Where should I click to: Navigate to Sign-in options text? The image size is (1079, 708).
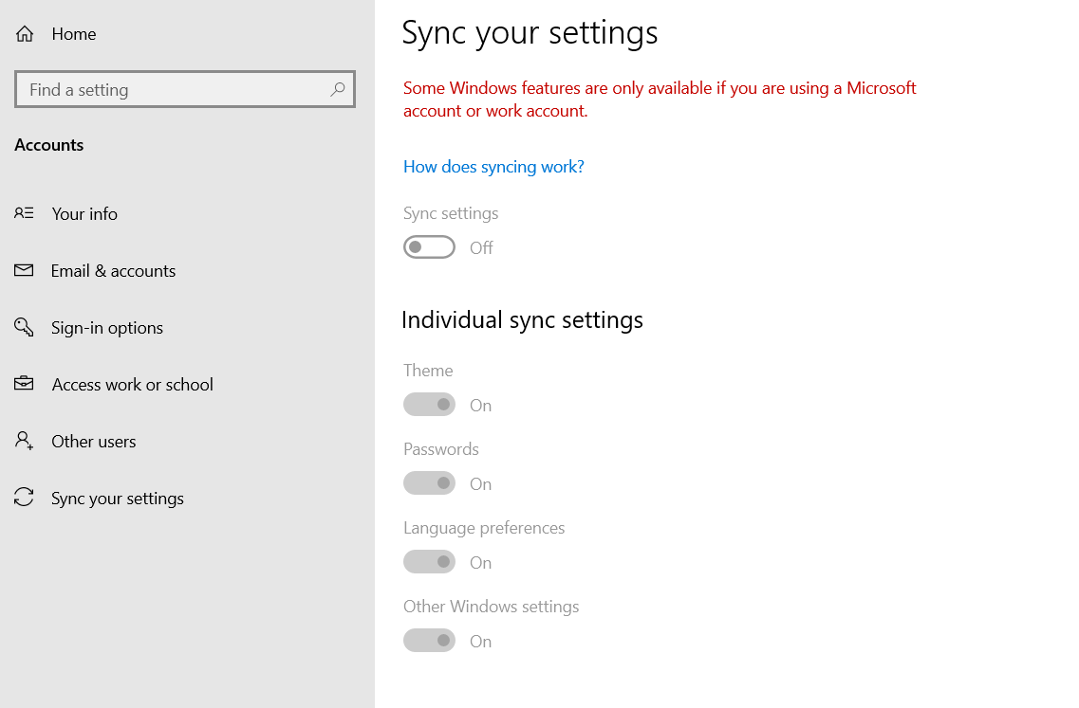pyautogui.click(x=107, y=327)
